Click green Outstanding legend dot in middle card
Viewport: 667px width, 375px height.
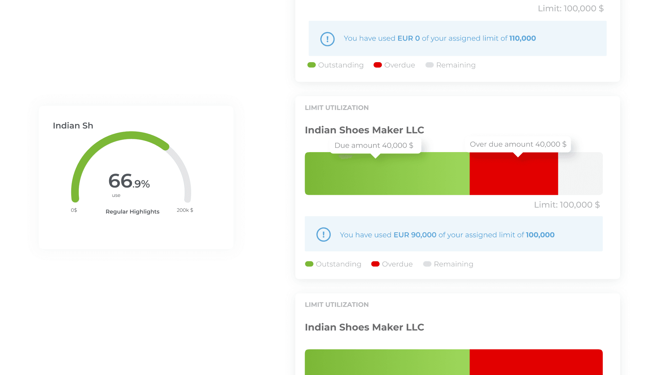pos(309,264)
